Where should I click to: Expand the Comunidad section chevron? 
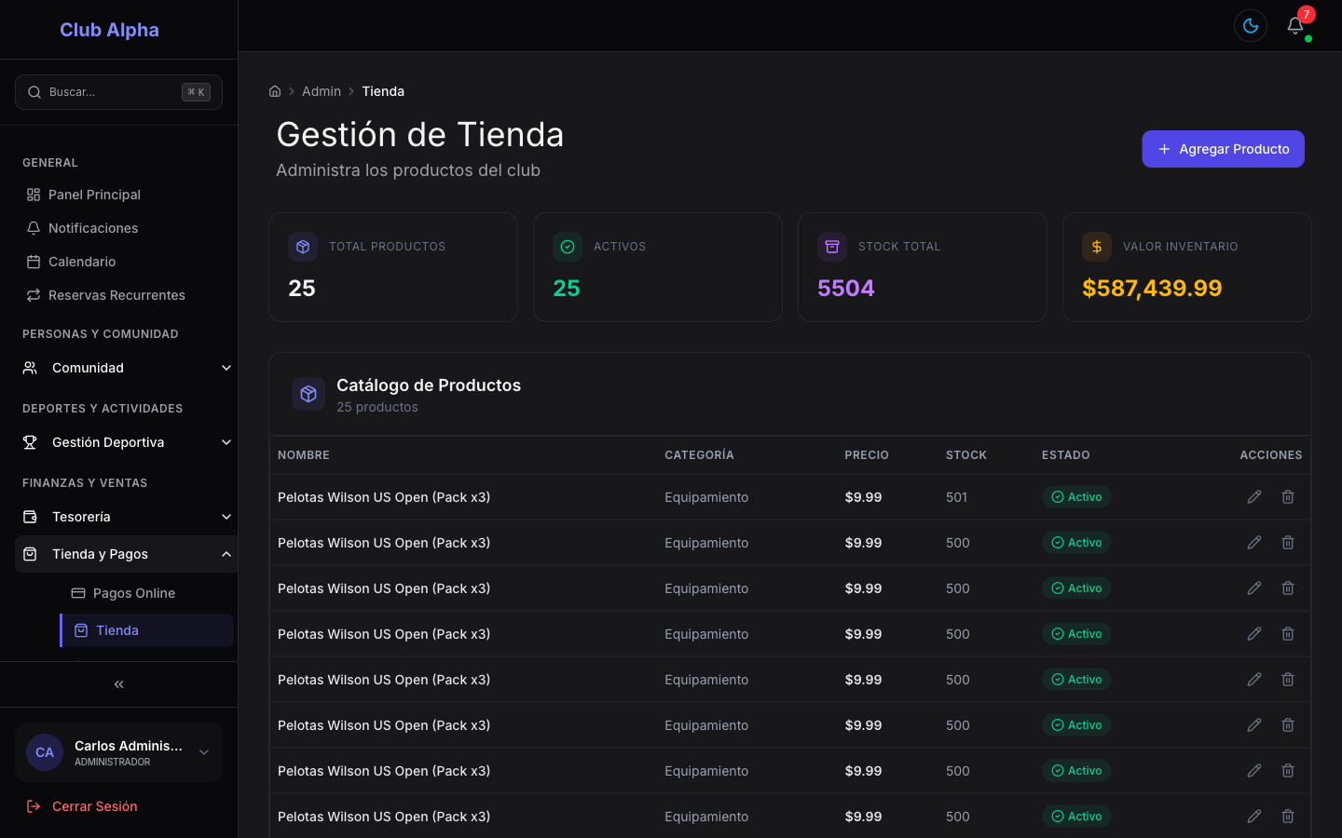point(226,368)
